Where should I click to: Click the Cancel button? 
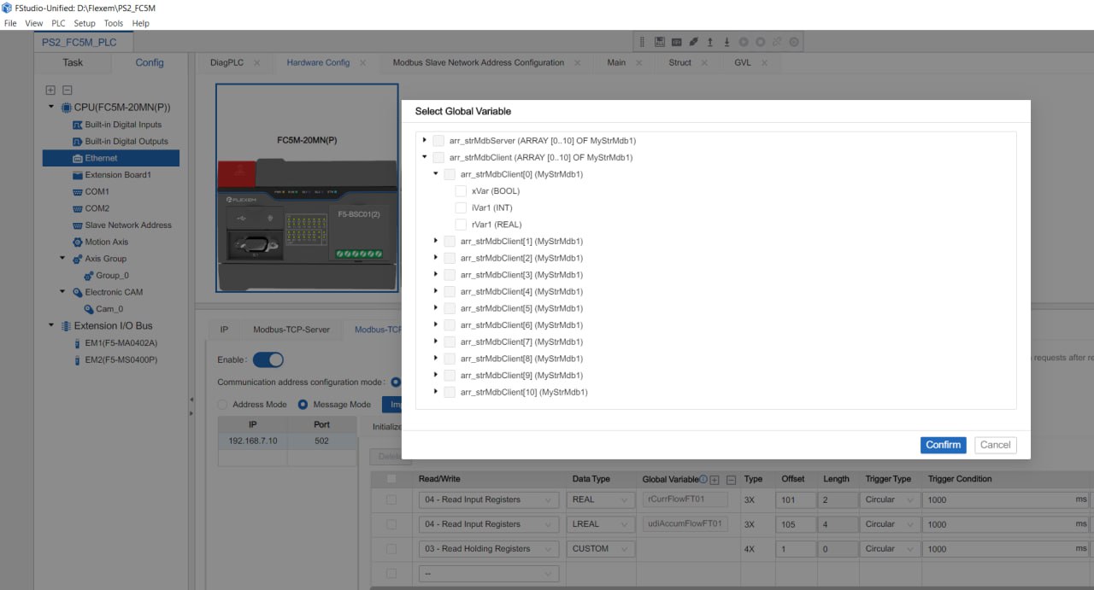[x=996, y=445]
